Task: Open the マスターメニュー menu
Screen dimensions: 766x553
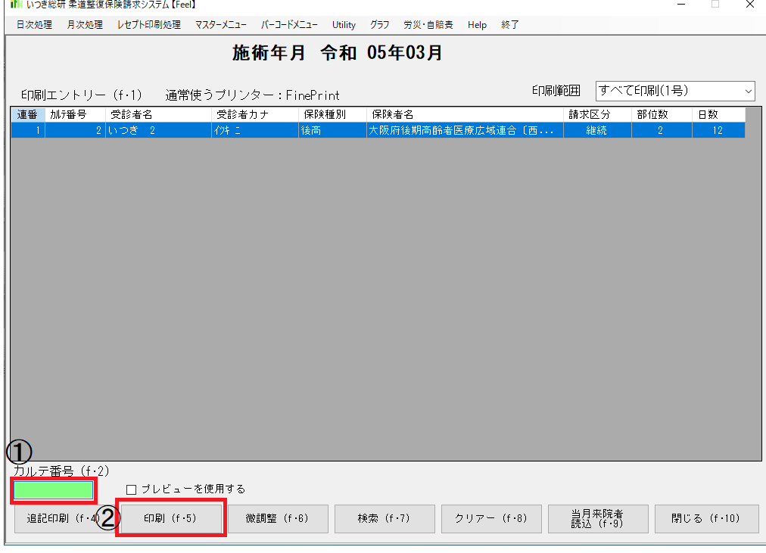Action: pos(220,25)
